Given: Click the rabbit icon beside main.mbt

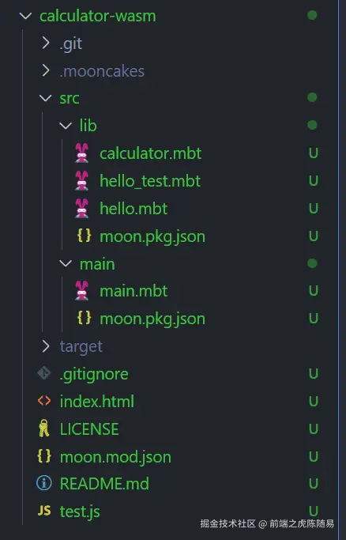Looking at the screenshot, I should click(82, 291).
